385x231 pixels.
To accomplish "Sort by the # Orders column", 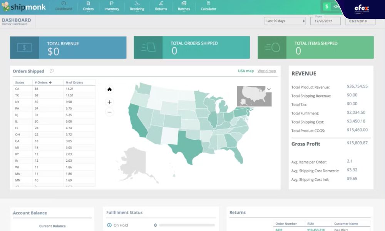I will click(x=43, y=82).
